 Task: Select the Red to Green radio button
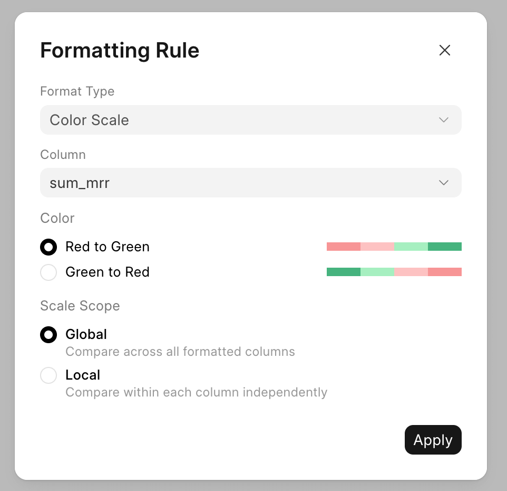click(x=48, y=247)
